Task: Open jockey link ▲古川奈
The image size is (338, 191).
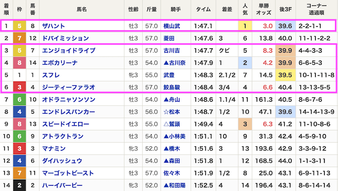Action: coord(174,63)
